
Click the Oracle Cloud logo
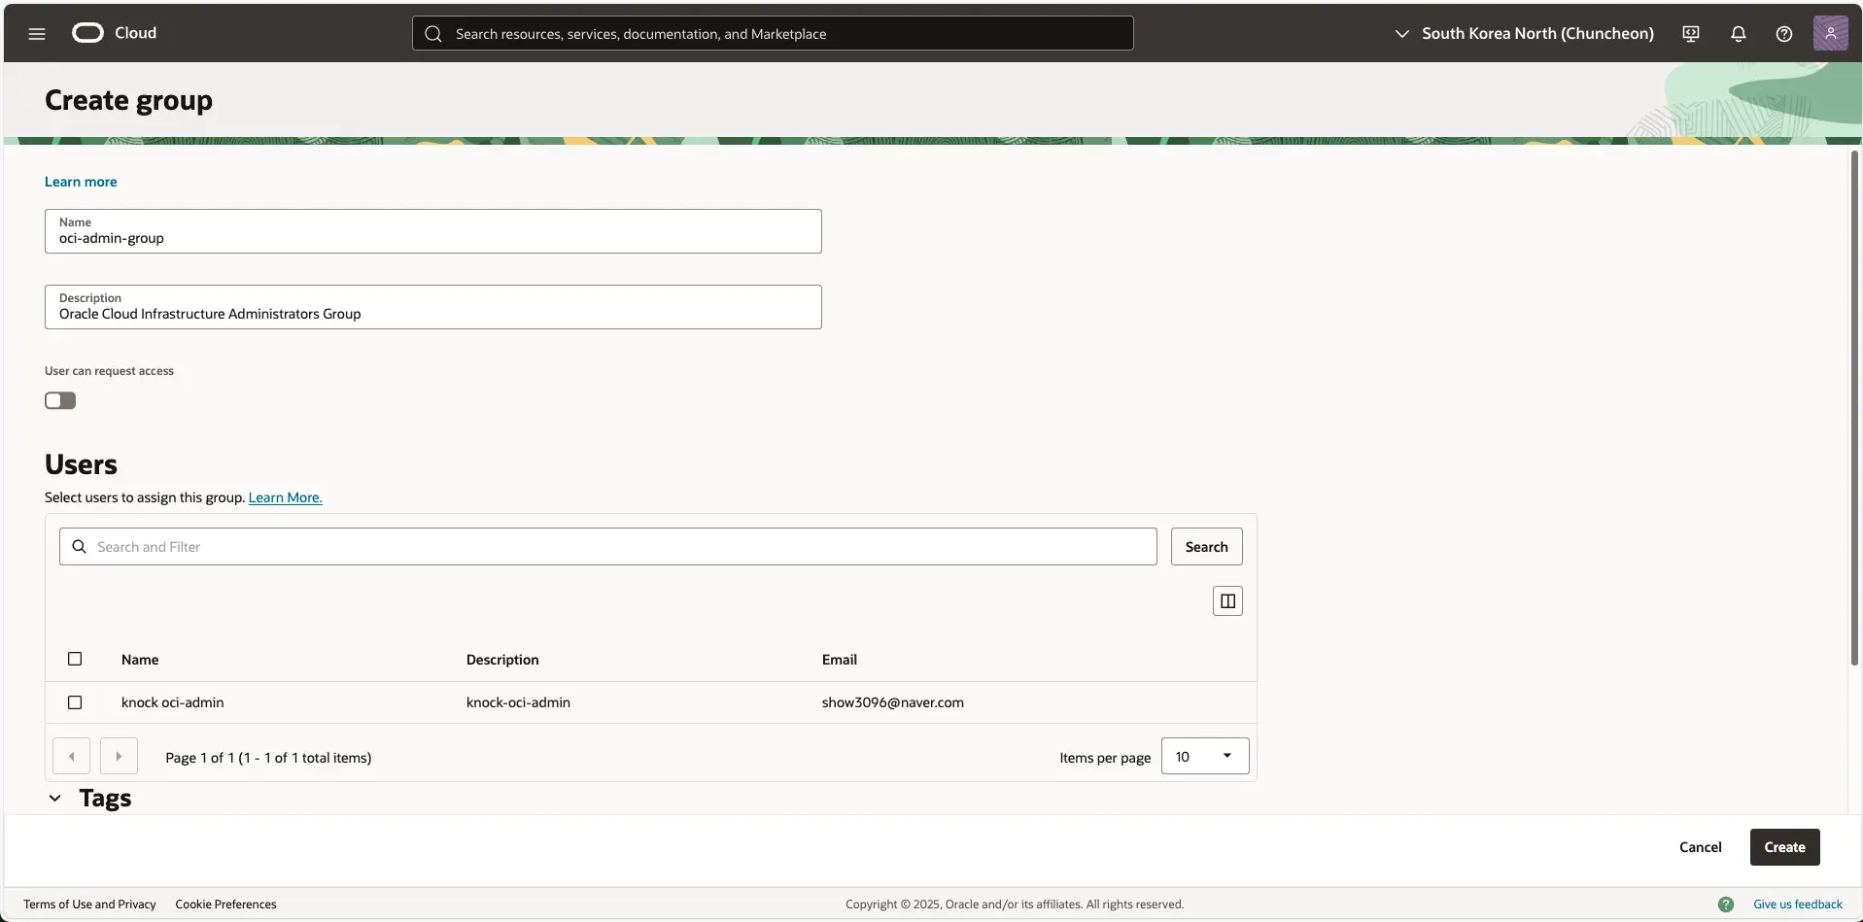pyautogui.click(x=87, y=32)
